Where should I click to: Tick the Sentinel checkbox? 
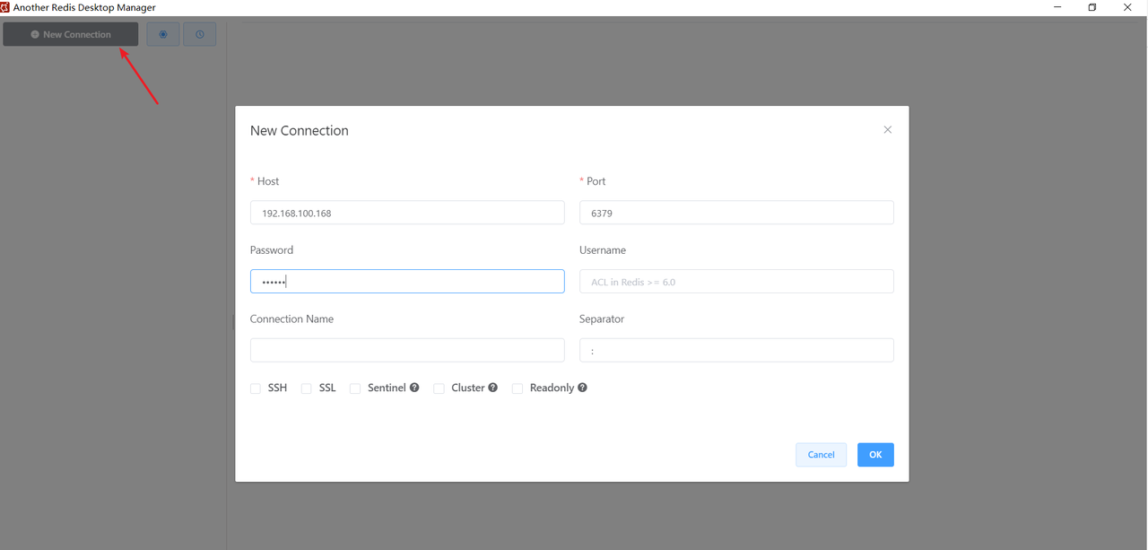coord(355,388)
